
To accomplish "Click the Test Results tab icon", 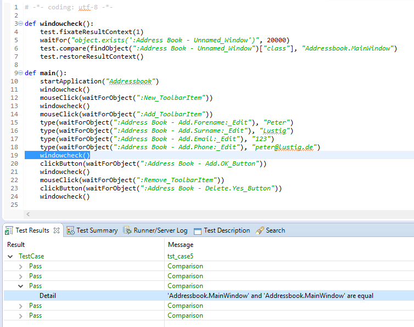I will [x=9, y=230].
